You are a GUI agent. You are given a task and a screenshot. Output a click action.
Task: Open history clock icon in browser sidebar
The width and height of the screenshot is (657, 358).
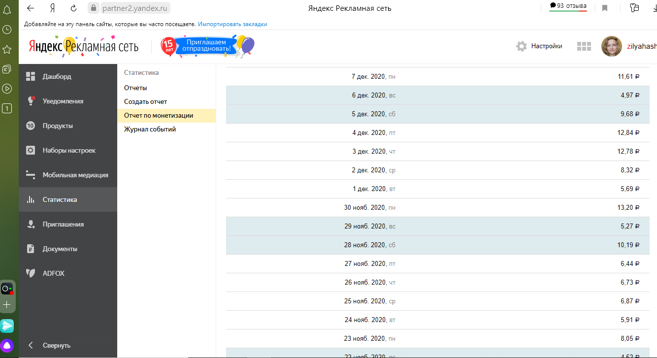coord(7,30)
